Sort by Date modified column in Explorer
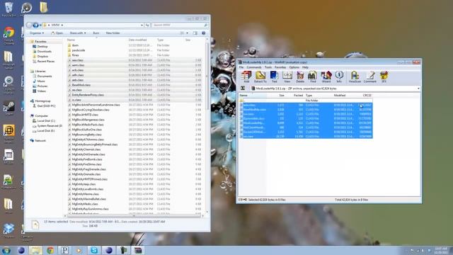 pyautogui.click(x=137, y=40)
